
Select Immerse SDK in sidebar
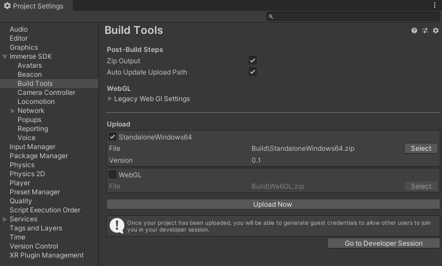click(31, 56)
